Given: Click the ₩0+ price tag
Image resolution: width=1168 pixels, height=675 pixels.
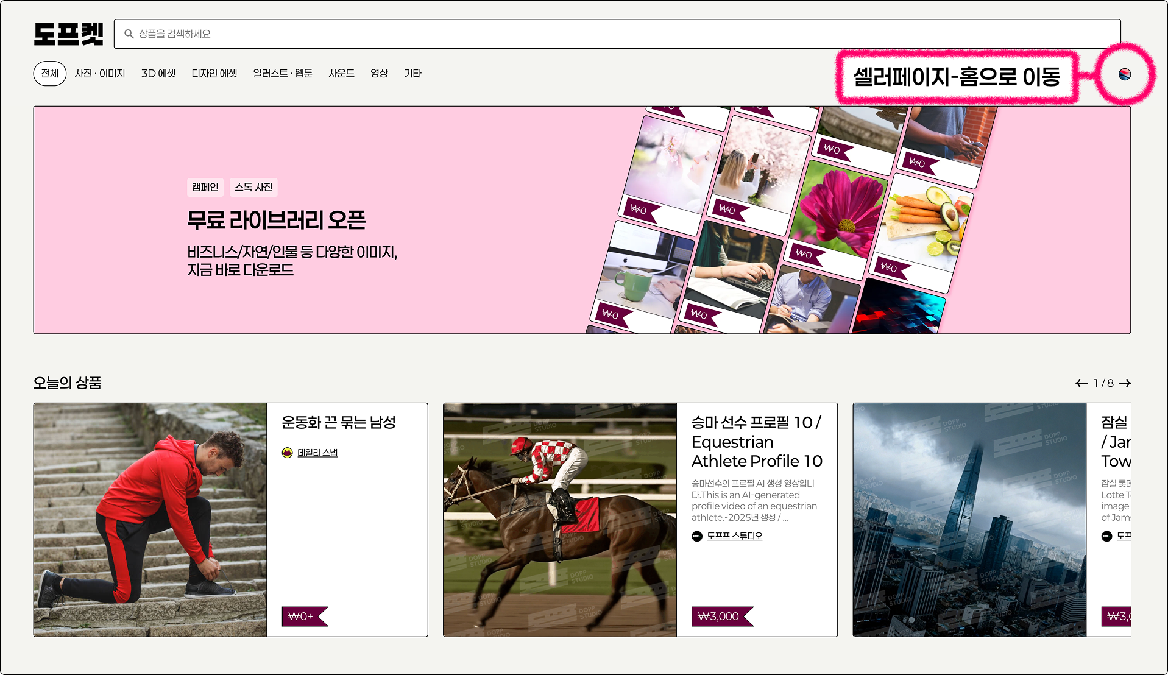Looking at the screenshot, I should click(x=301, y=617).
